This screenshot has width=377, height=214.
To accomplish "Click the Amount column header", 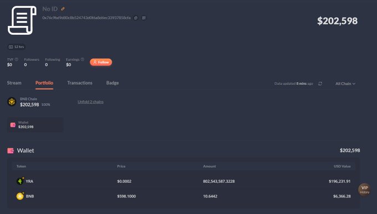I will point(210,166).
